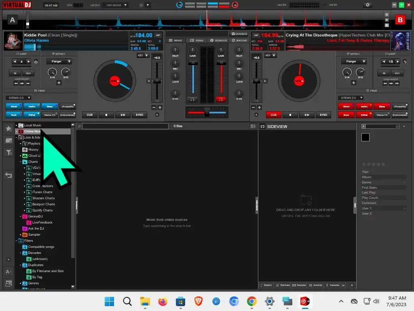Click the favorites star icon in browser sidebar

pyautogui.click(x=9, y=128)
